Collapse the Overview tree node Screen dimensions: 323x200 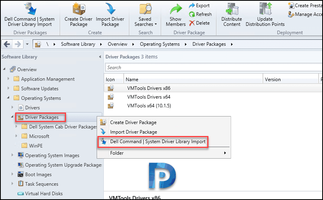click(4, 69)
